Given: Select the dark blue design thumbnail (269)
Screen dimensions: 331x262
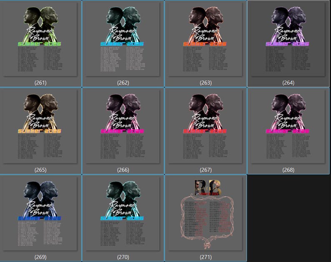Looking at the screenshot, I should point(40,214).
